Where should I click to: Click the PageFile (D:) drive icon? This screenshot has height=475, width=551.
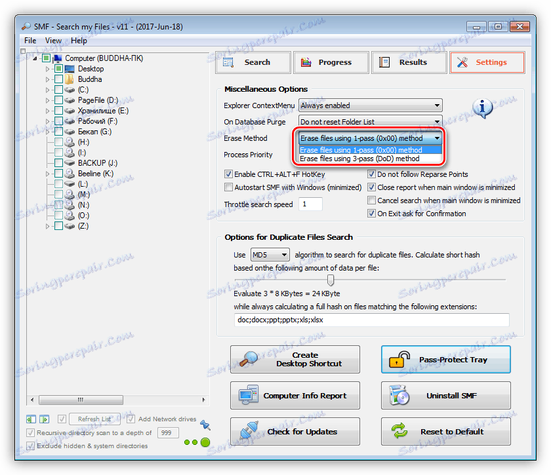pyautogui.click(x=70, y=100)
